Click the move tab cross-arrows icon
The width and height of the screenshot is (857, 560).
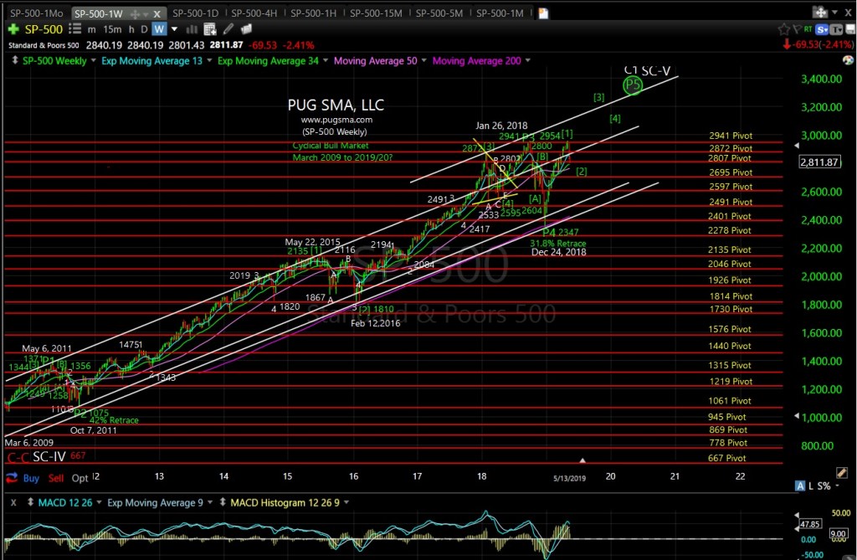tap(135, 13)
